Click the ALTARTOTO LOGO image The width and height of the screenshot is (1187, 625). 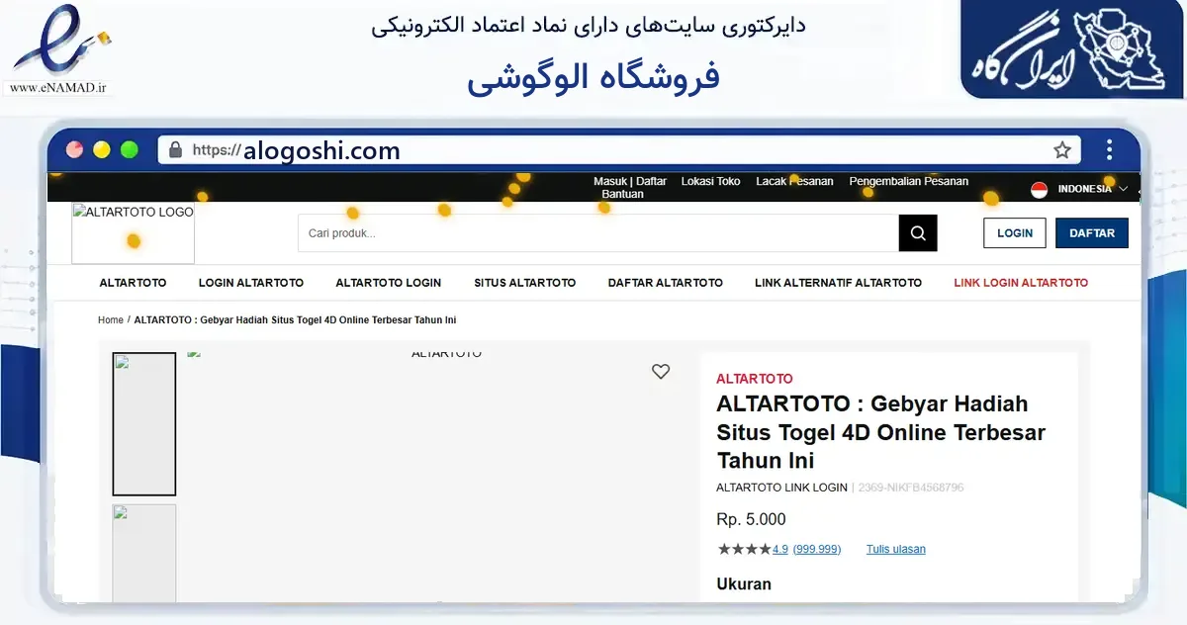coord(133,233)
